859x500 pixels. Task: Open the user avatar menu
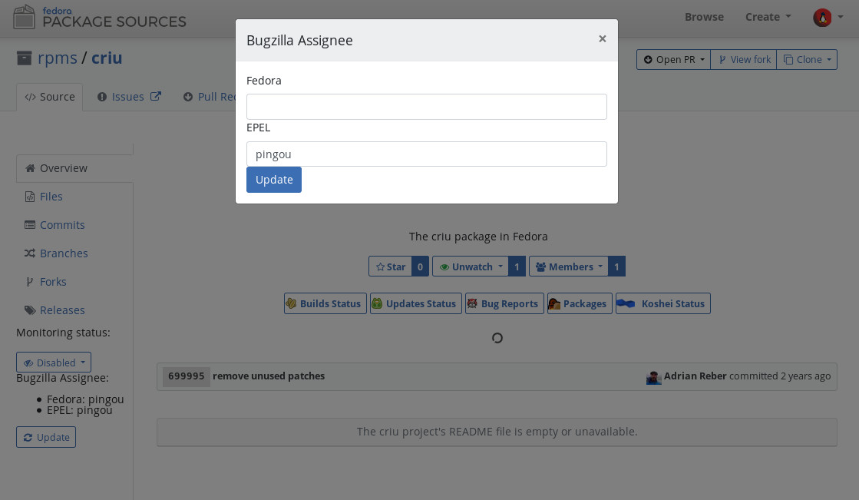(x=828, y=18)
